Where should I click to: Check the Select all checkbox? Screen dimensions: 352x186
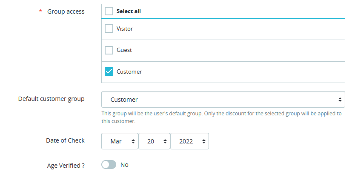[x=109, y=11]
